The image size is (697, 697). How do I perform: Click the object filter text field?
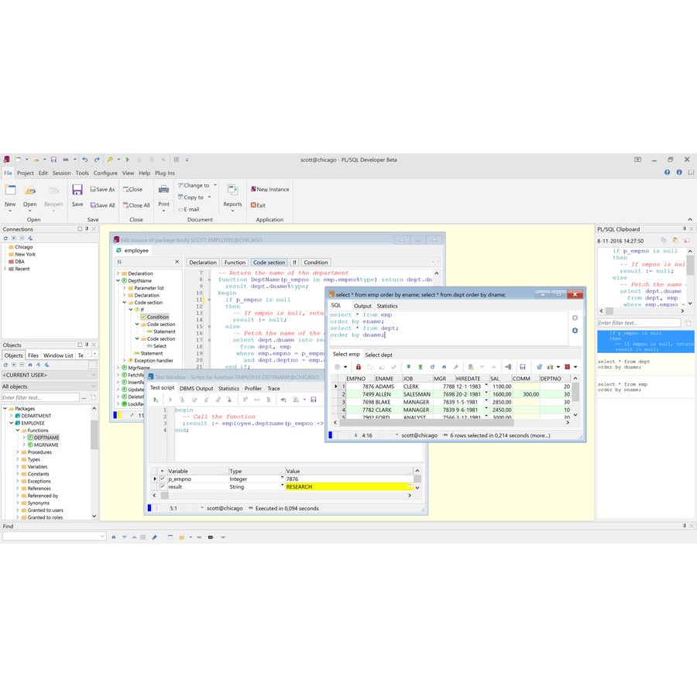40,397
